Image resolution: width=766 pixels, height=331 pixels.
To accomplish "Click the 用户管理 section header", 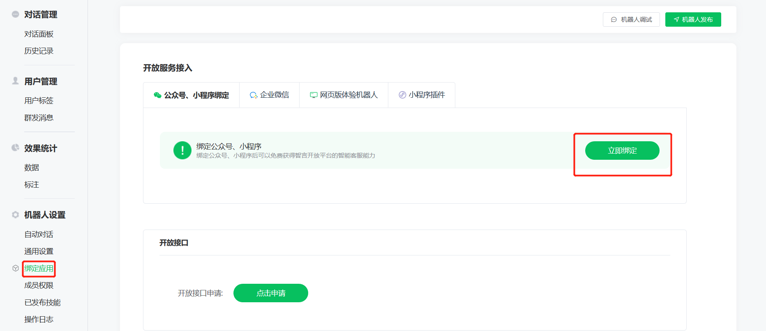I will (41, 81).
